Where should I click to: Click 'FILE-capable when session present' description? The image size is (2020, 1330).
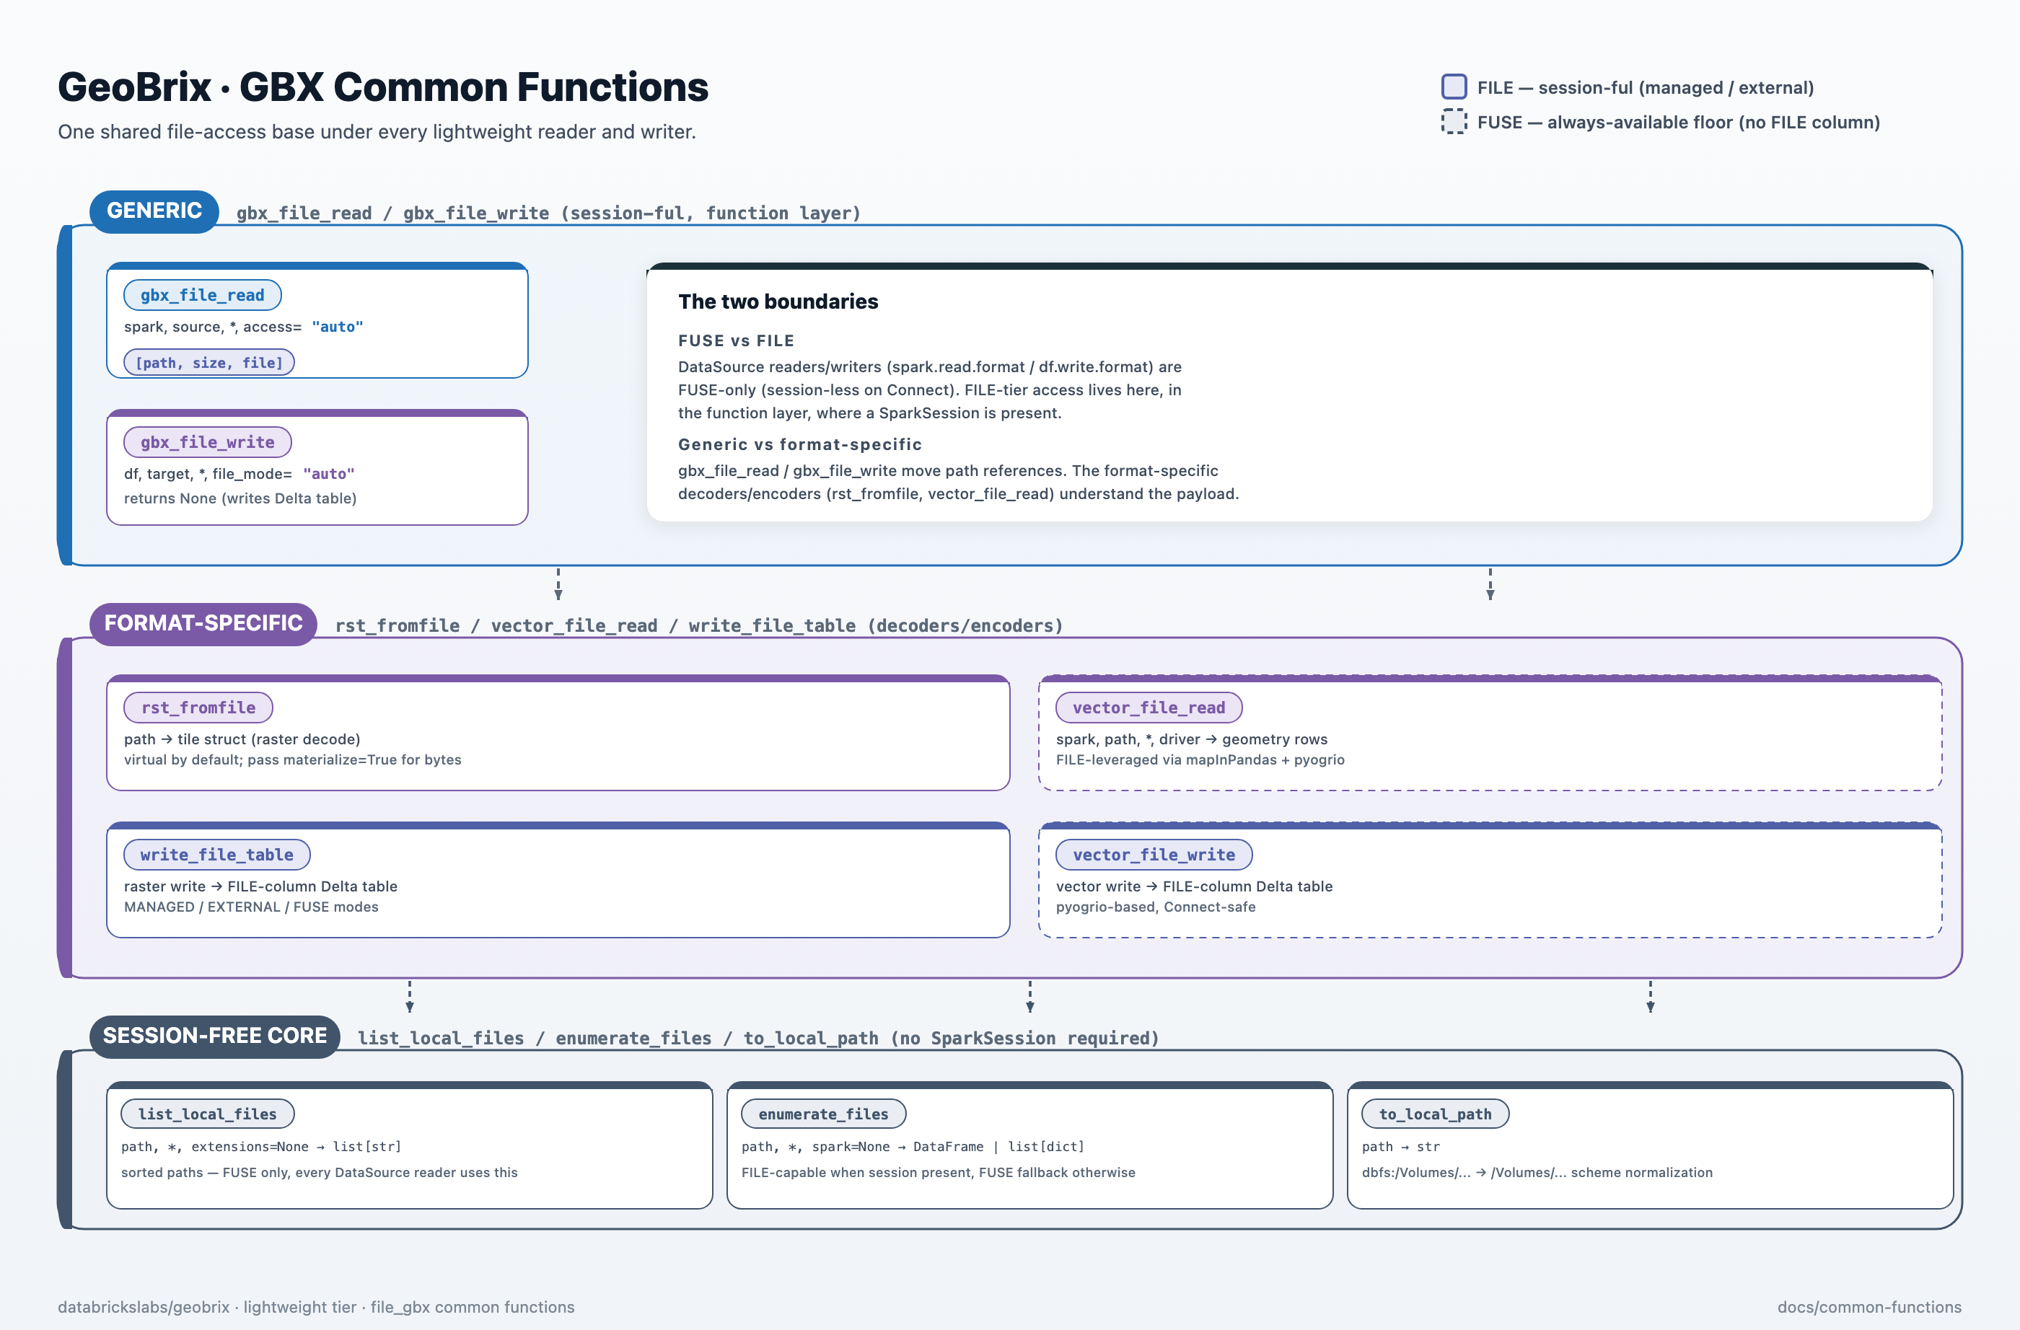click(939, 1172)
